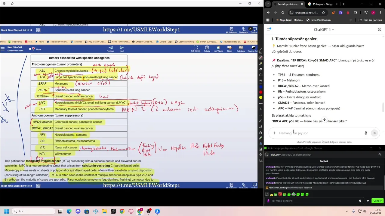Viewport: 385px width, 216px height.
Task: Expand the ChatGPT 5 model selector
Action: click(x=324, y=29)
